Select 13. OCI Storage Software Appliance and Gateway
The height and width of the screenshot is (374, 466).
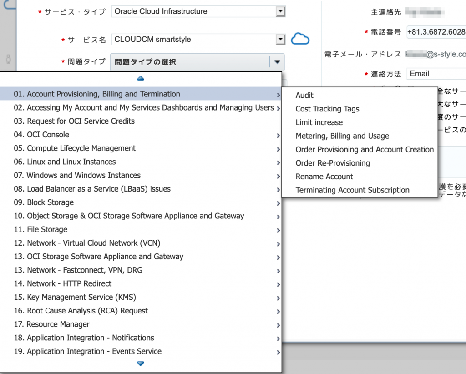(141, 256)
